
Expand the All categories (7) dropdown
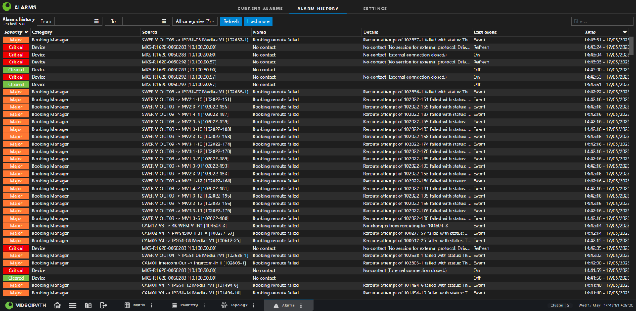(x=195, y=21)
